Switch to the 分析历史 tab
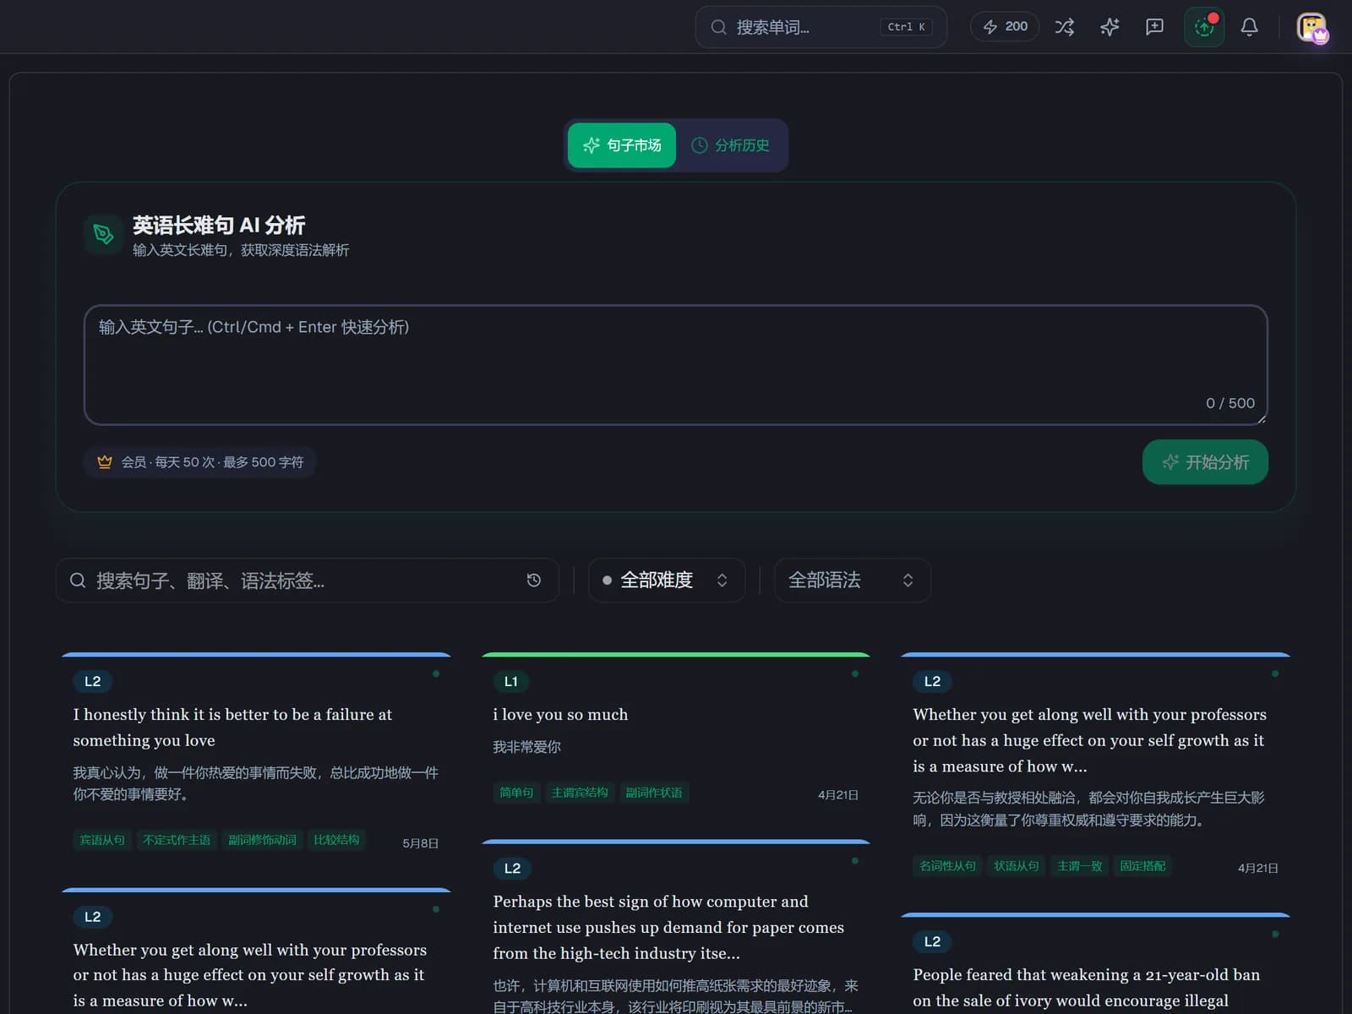 coord(731,145)
